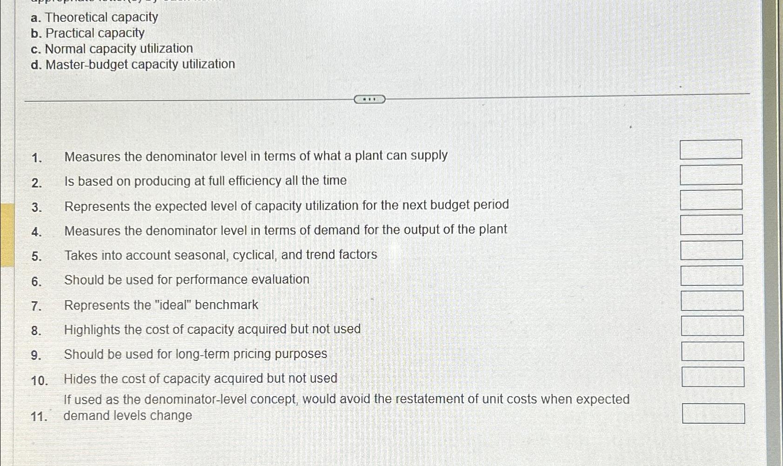
Task: Click the answer box for statement 5
Action: [x=711, y=250]
